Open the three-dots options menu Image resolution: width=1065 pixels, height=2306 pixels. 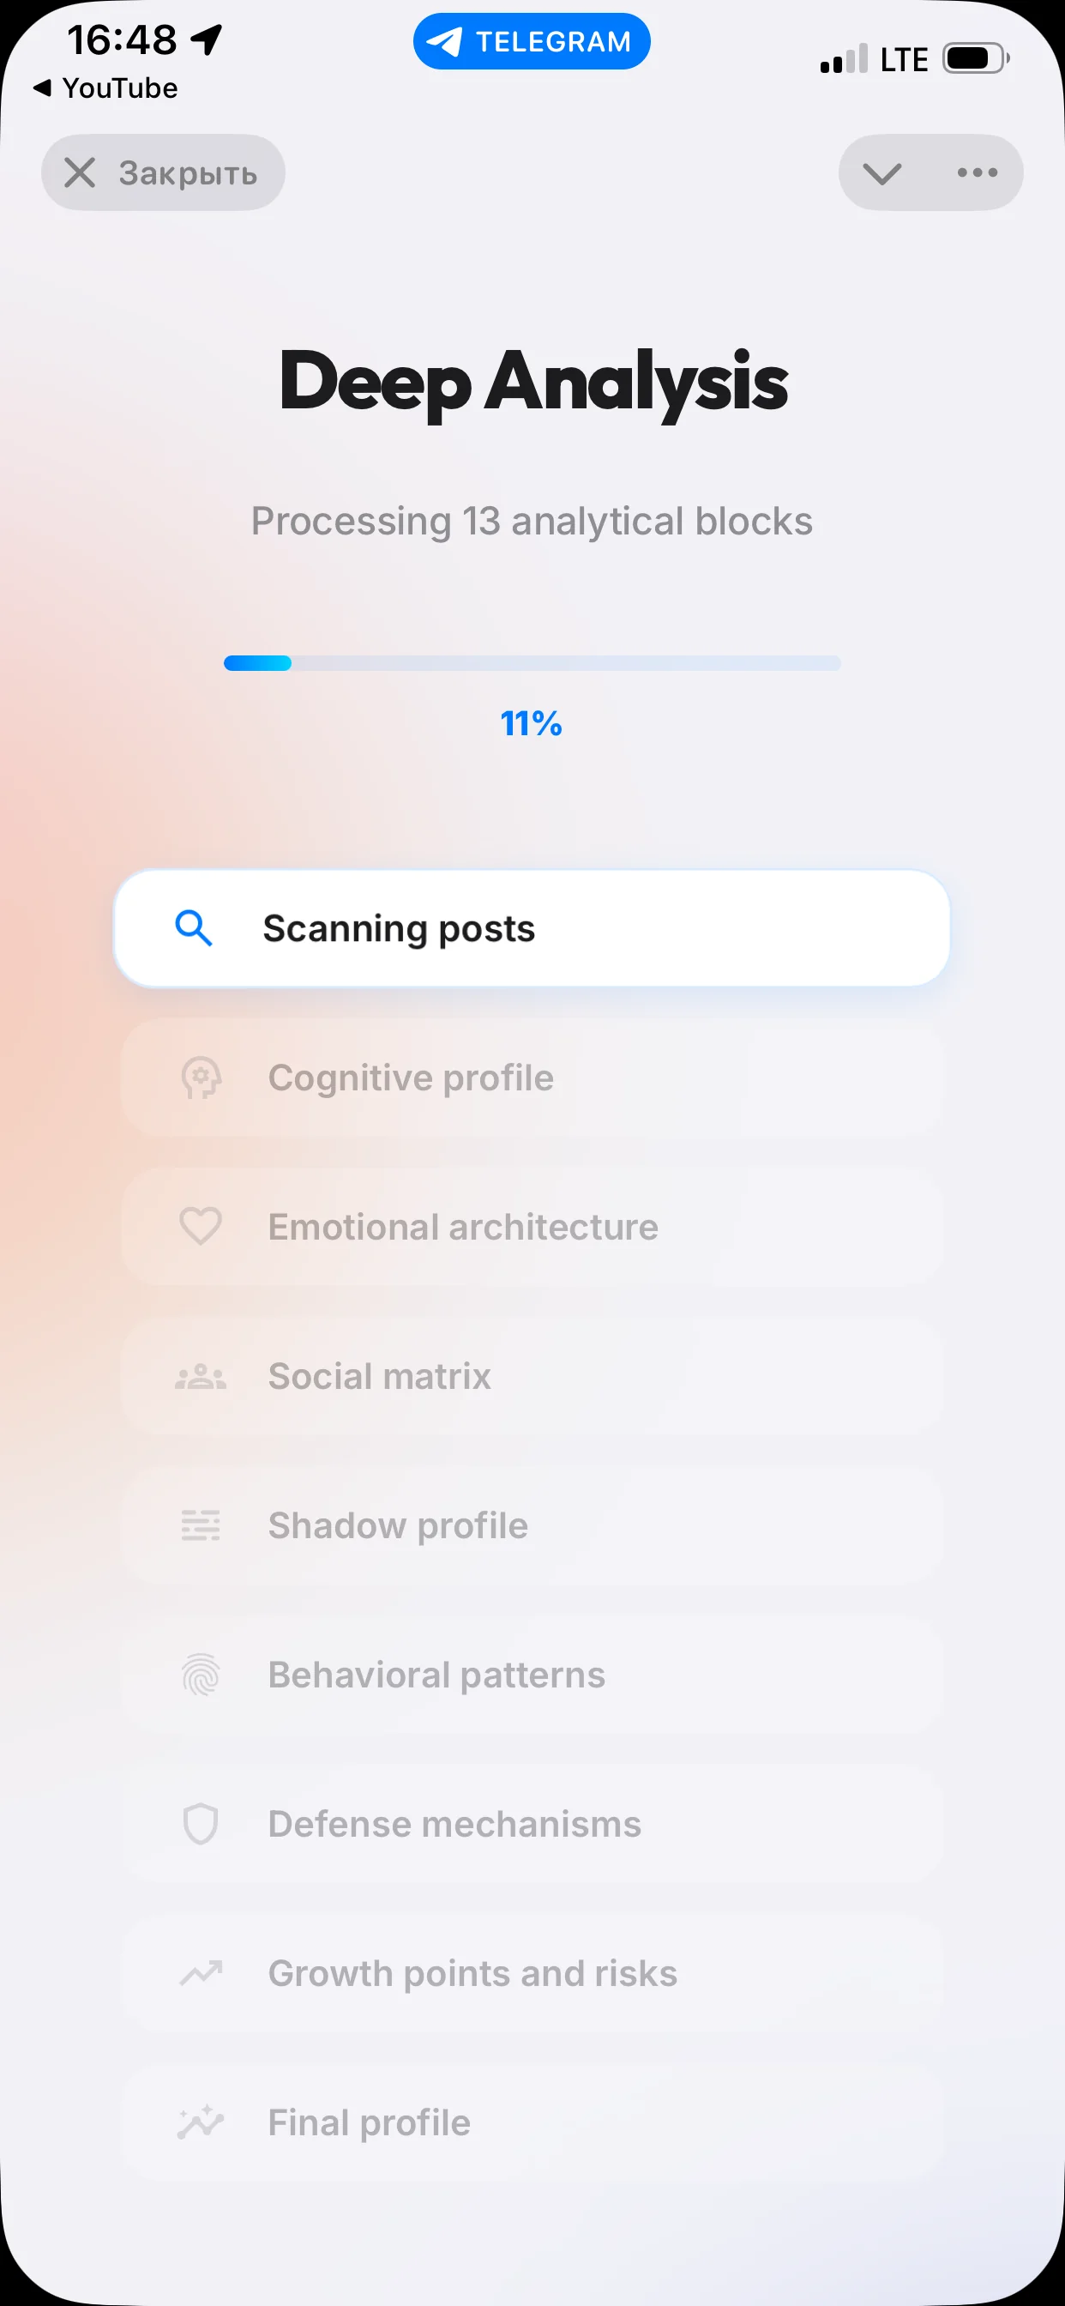click(x=978, y=172)
